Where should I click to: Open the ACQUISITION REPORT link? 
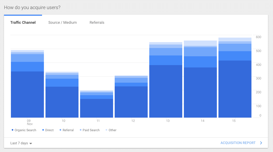[238, 143]
